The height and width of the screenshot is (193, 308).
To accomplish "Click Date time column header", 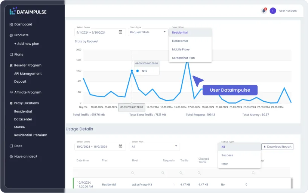I will [x=83, y=160].
